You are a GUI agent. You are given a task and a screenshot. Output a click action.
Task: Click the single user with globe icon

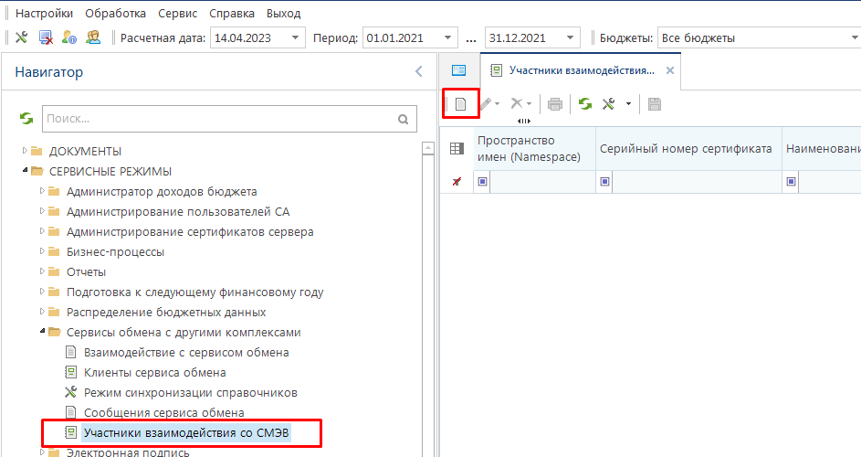coord(69,37)
